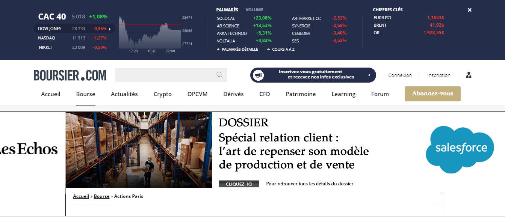Open the user profile icon

click(x=469, y=75)
